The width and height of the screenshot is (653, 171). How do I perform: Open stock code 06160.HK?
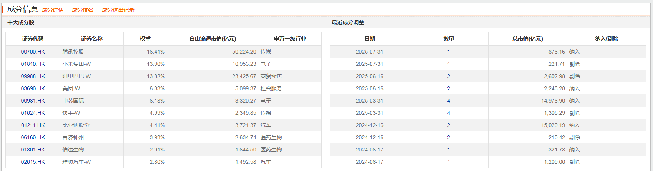tap(33, 137)
